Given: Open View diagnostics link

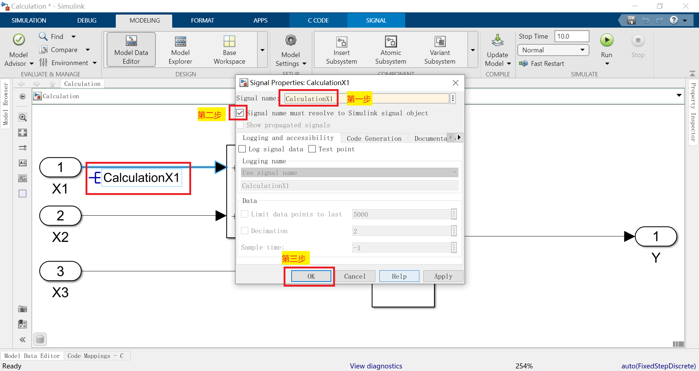Looking at the screenshot, I should point(376,366).
